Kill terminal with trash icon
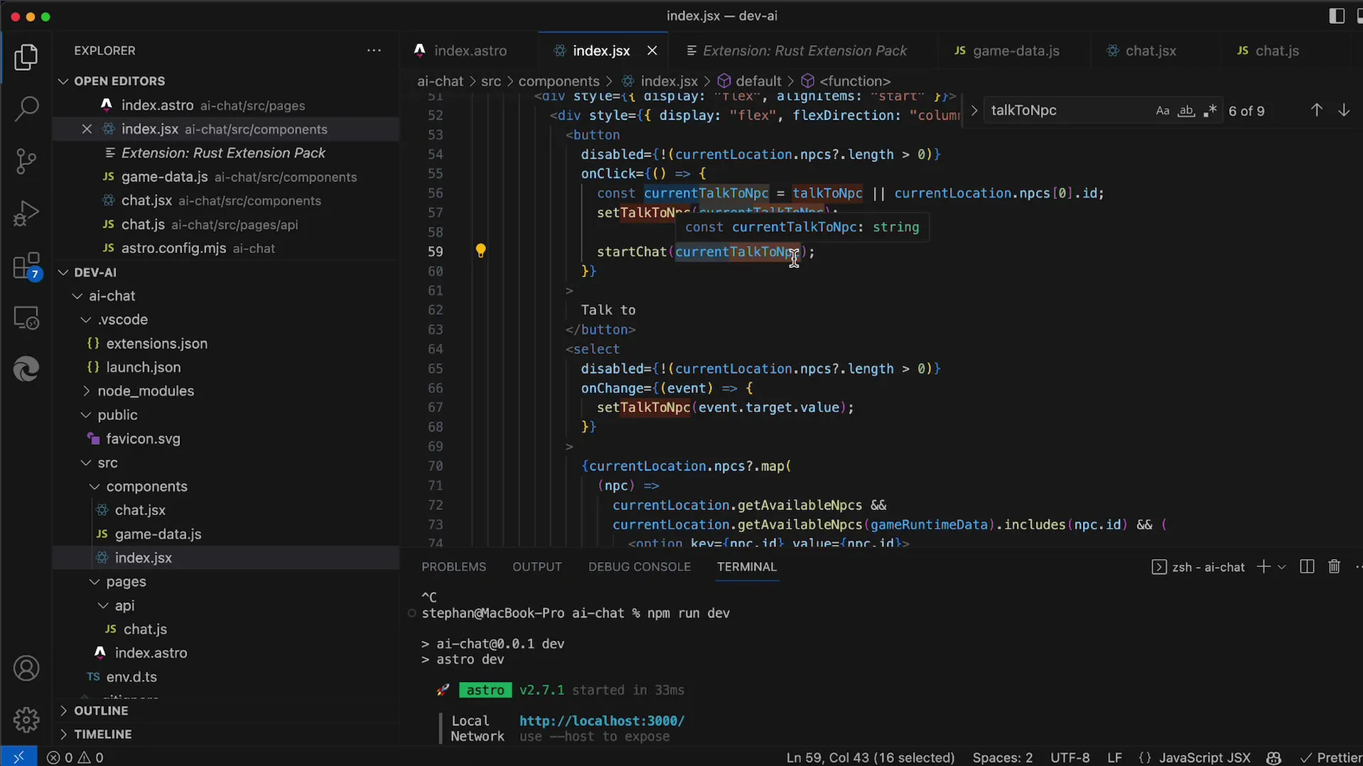 pyautogui.click(x=1334, y=566)
